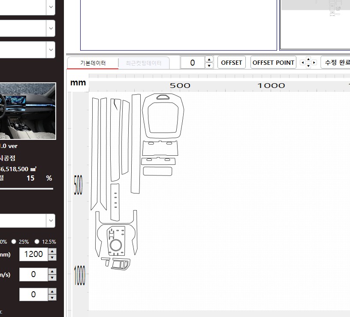Click the 수정 완료 button

337,62
